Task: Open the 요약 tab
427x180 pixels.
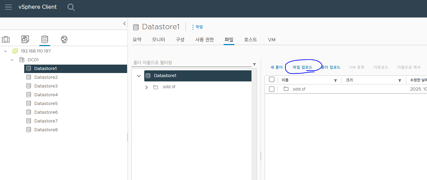Action: coord(137,39)
